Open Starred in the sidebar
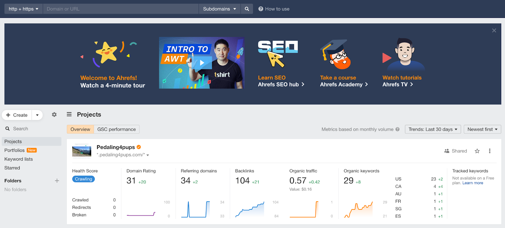The image size is (505, 228). (x=12, y=168)
